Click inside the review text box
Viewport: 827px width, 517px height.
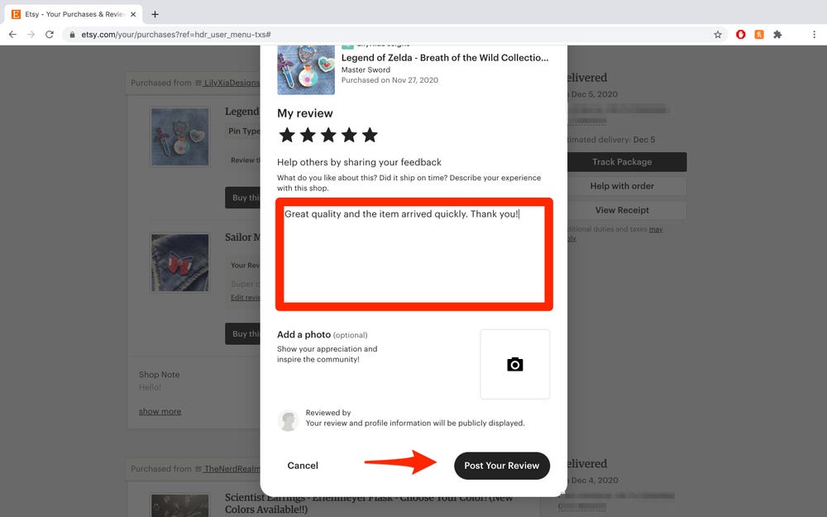(x=414, y=254)
